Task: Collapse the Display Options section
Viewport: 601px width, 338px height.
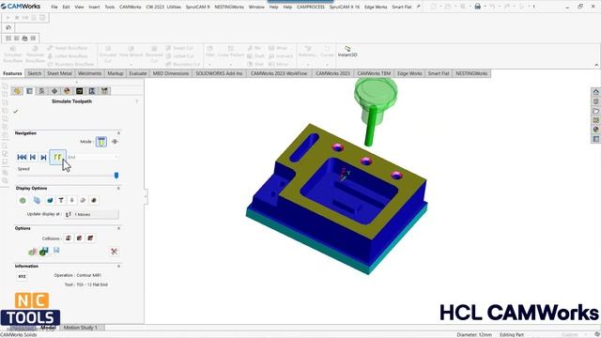Action: click(x=118, y=188)
